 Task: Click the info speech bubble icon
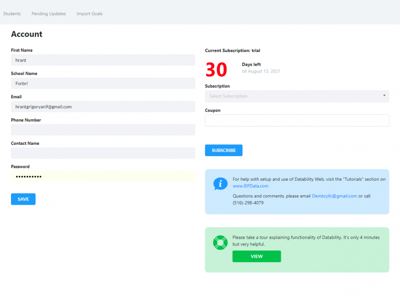pos(220,184)
